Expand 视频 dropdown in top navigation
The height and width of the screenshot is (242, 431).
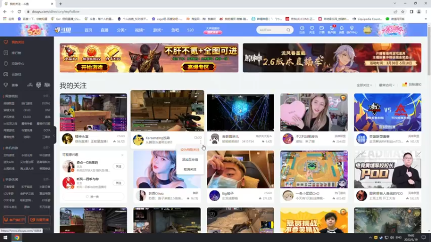pos(140,30)
